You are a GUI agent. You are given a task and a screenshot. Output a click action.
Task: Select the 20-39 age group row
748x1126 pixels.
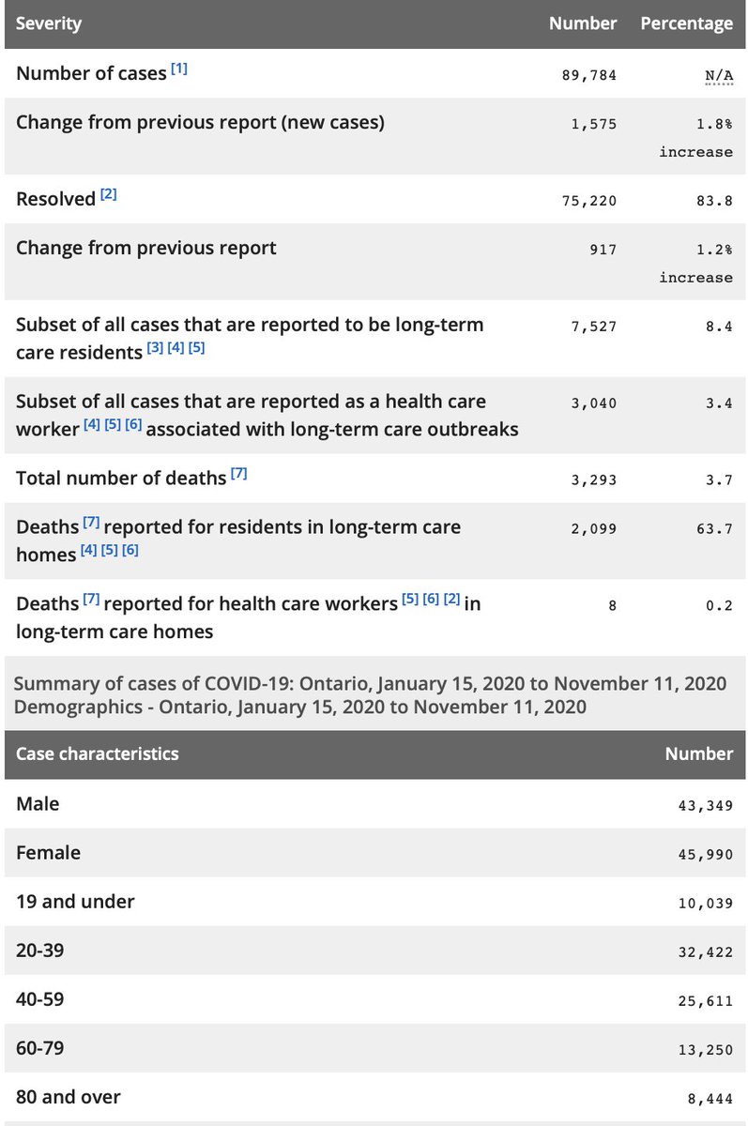(374, 951)
